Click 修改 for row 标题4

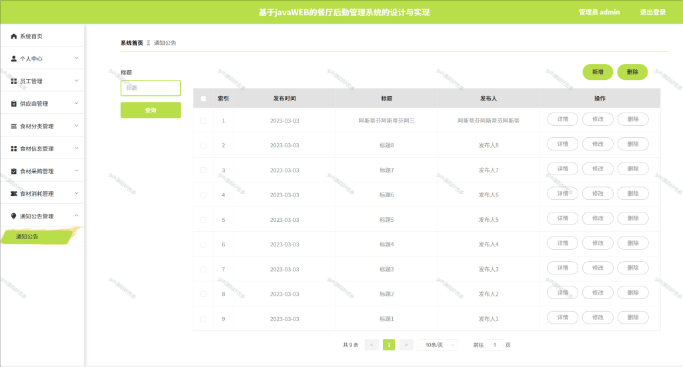[598, 243]
